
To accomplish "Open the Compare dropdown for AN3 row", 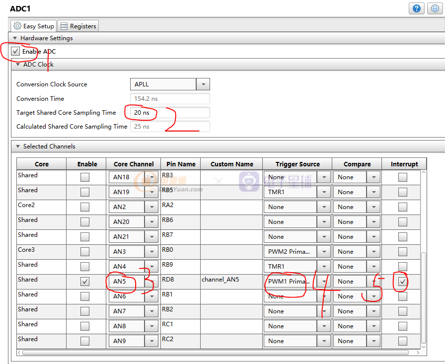I will click(x=373, y=252).
